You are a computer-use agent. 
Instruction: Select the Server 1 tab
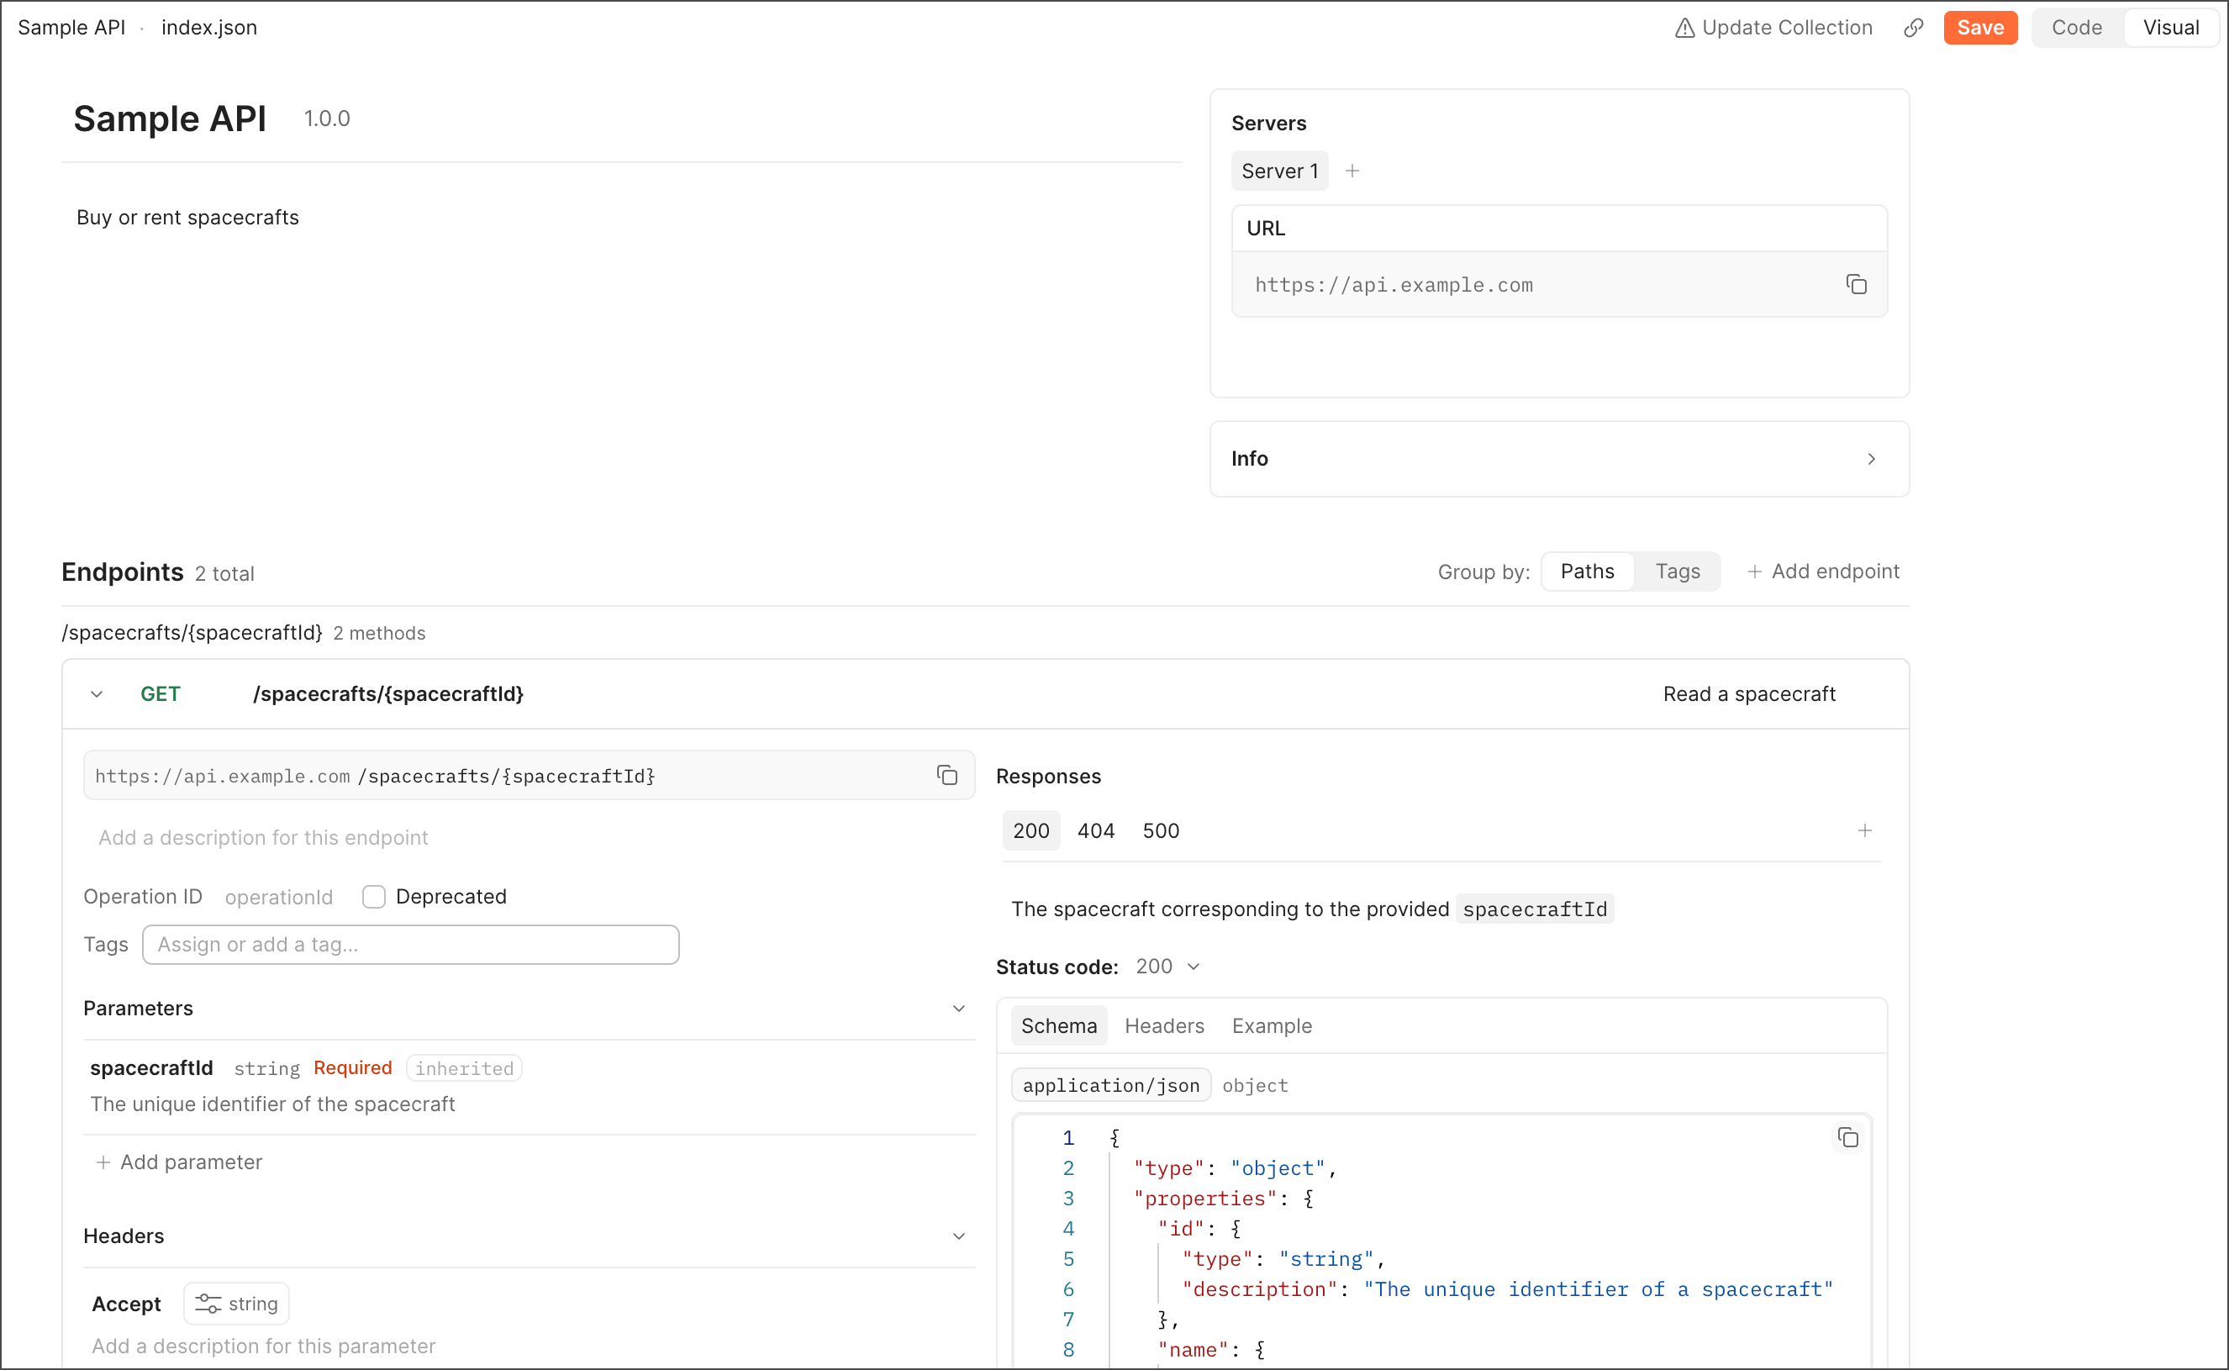pos(1279,171)
